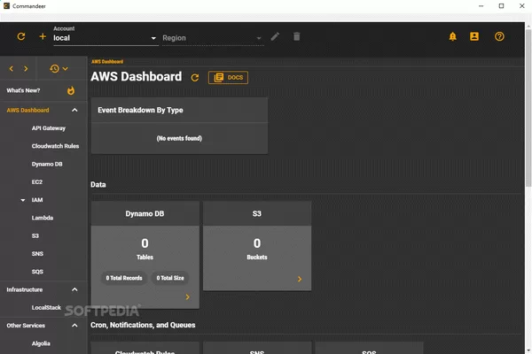Click the What's New flame icon

pos(71,90)
